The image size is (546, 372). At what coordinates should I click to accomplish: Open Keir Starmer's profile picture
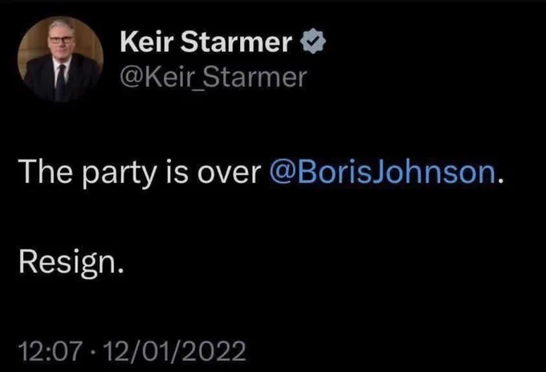60,59
